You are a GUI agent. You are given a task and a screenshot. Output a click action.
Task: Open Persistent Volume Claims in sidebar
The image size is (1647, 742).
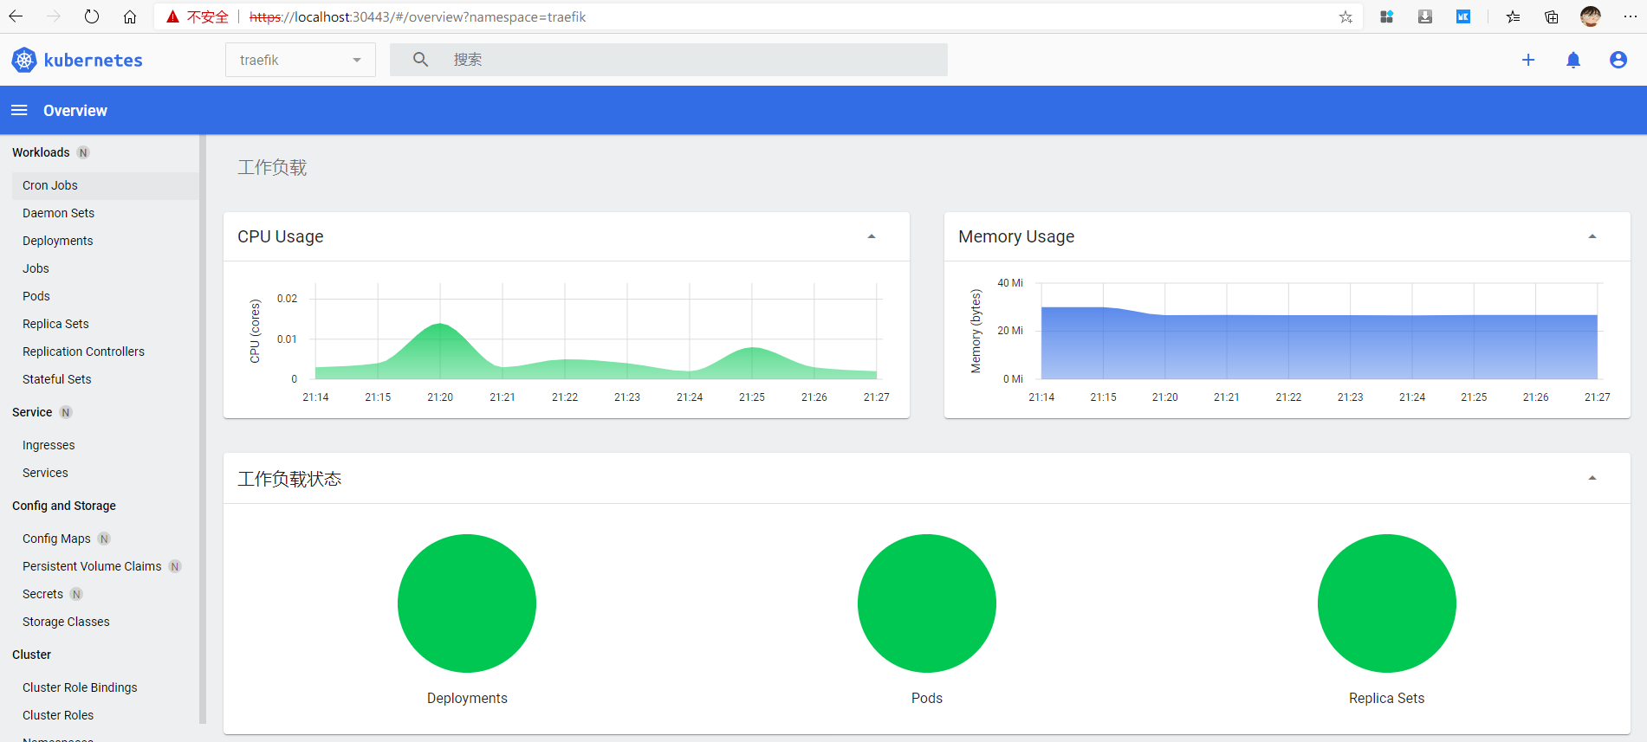[x=92, y=566]
